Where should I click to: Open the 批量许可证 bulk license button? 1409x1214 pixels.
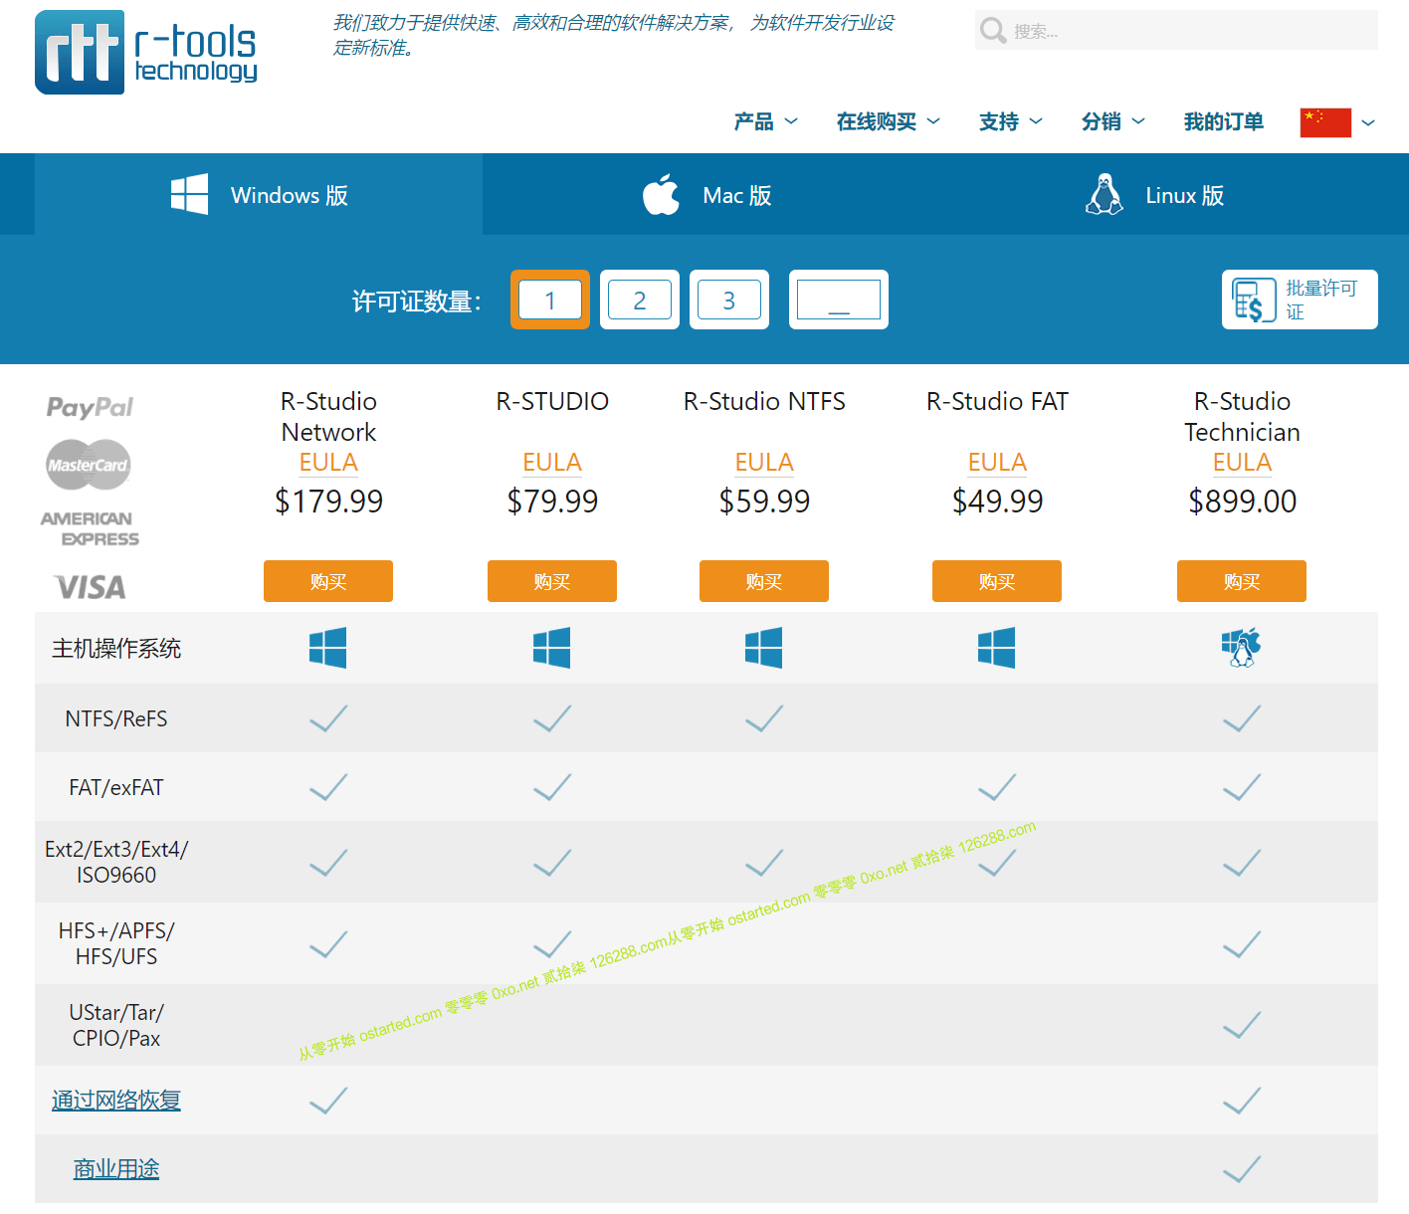click(x=1300, y=300)
